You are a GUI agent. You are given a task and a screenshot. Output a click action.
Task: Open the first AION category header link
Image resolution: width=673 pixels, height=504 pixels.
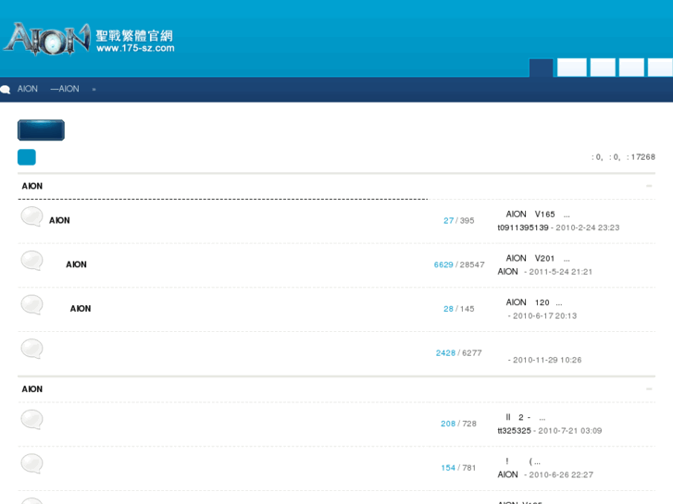[x=32, y=186]
